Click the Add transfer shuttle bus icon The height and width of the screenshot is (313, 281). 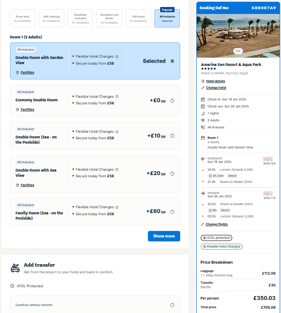pyautogui.click(x=15, y=268)
